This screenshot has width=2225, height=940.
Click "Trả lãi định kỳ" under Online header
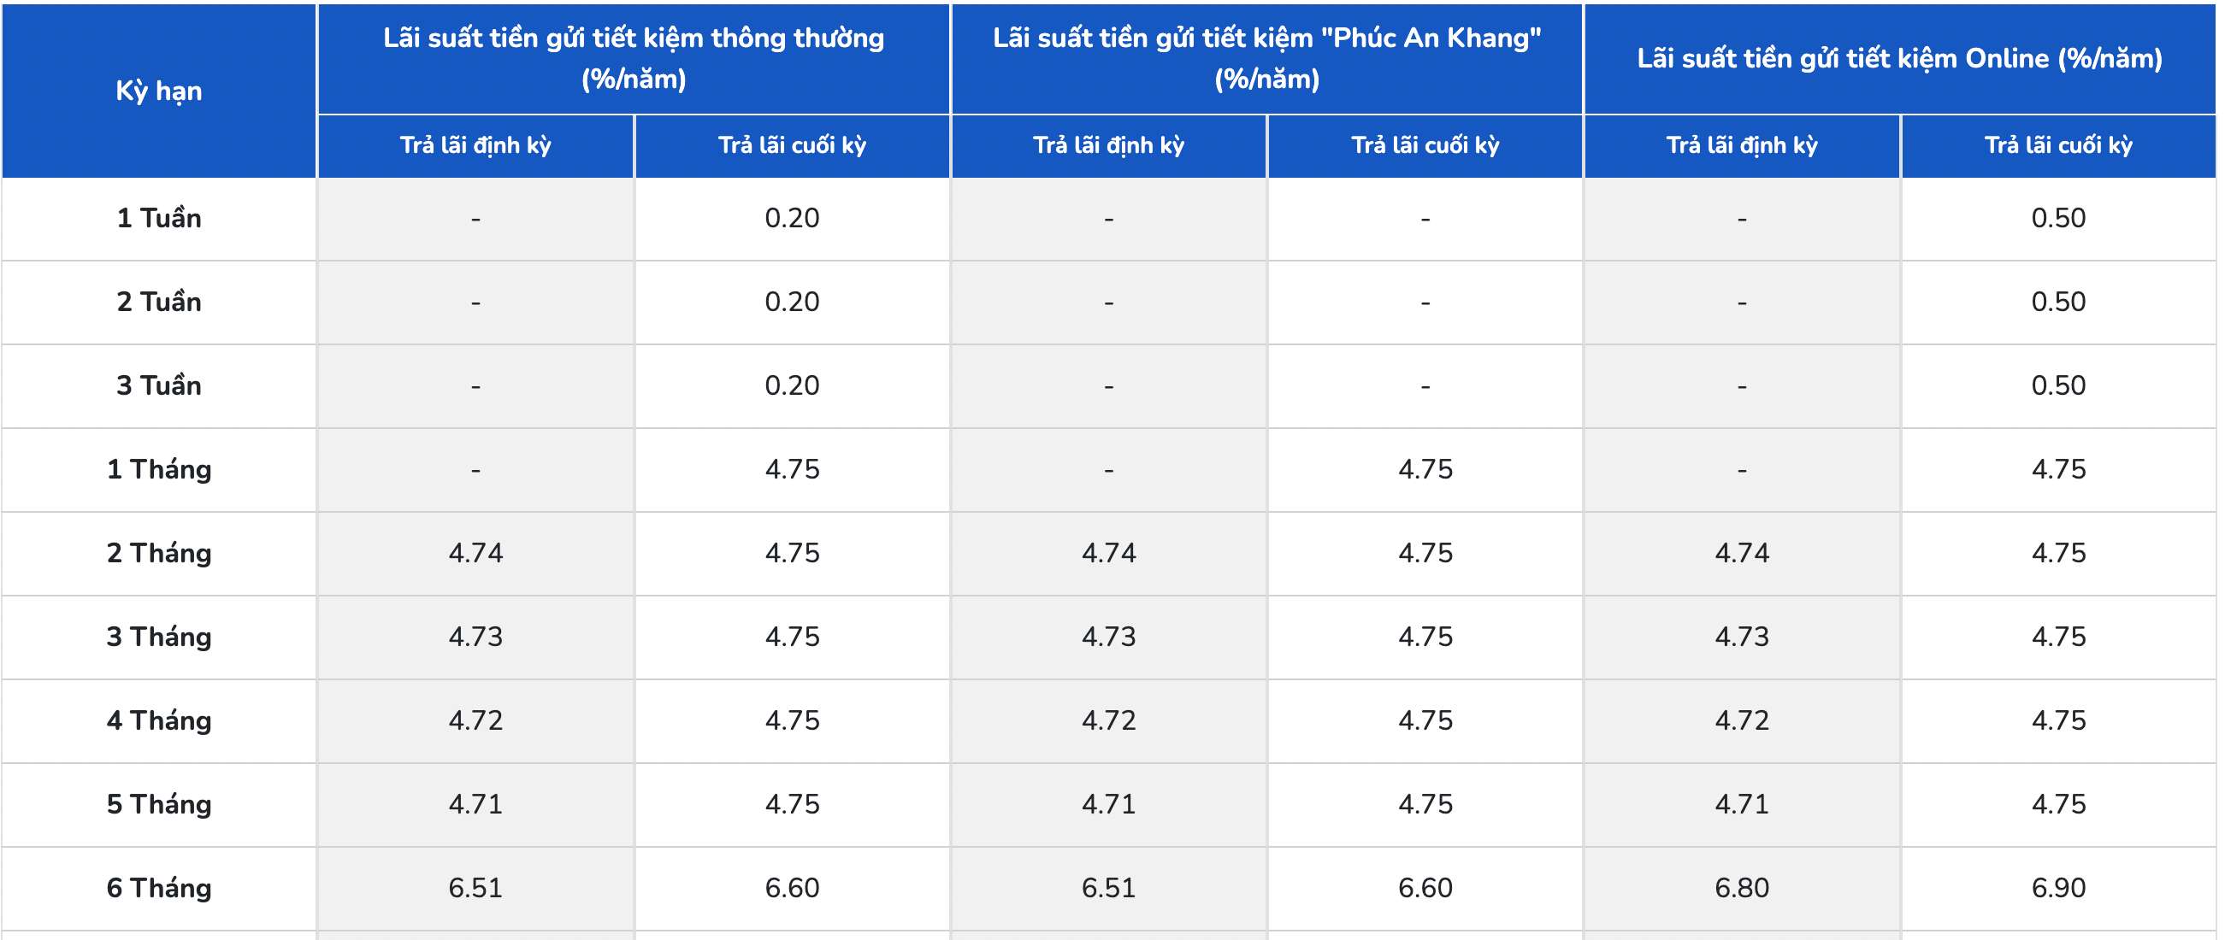pos(1741,145)
